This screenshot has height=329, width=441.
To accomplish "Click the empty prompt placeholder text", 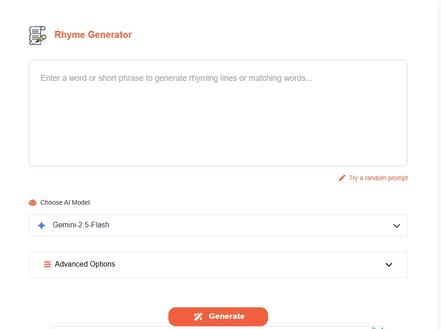I will pos(176,78).
